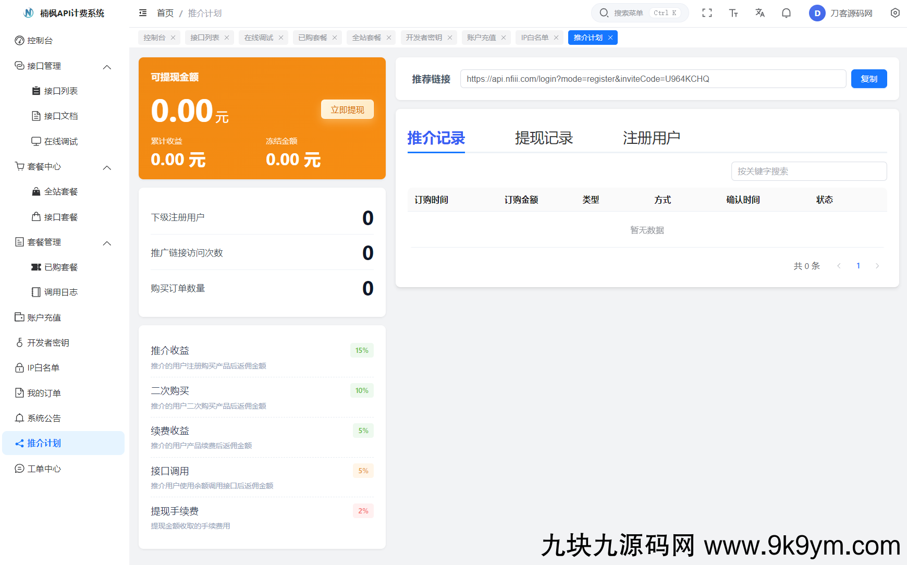
Task: Collapse the 接口管理 menu group
Action: tap(107, 67)
